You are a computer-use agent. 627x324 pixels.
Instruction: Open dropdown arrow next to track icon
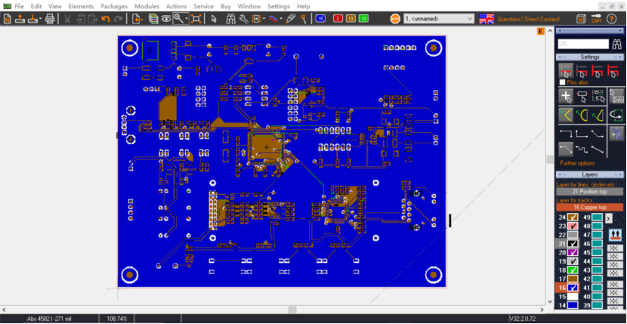281,18
